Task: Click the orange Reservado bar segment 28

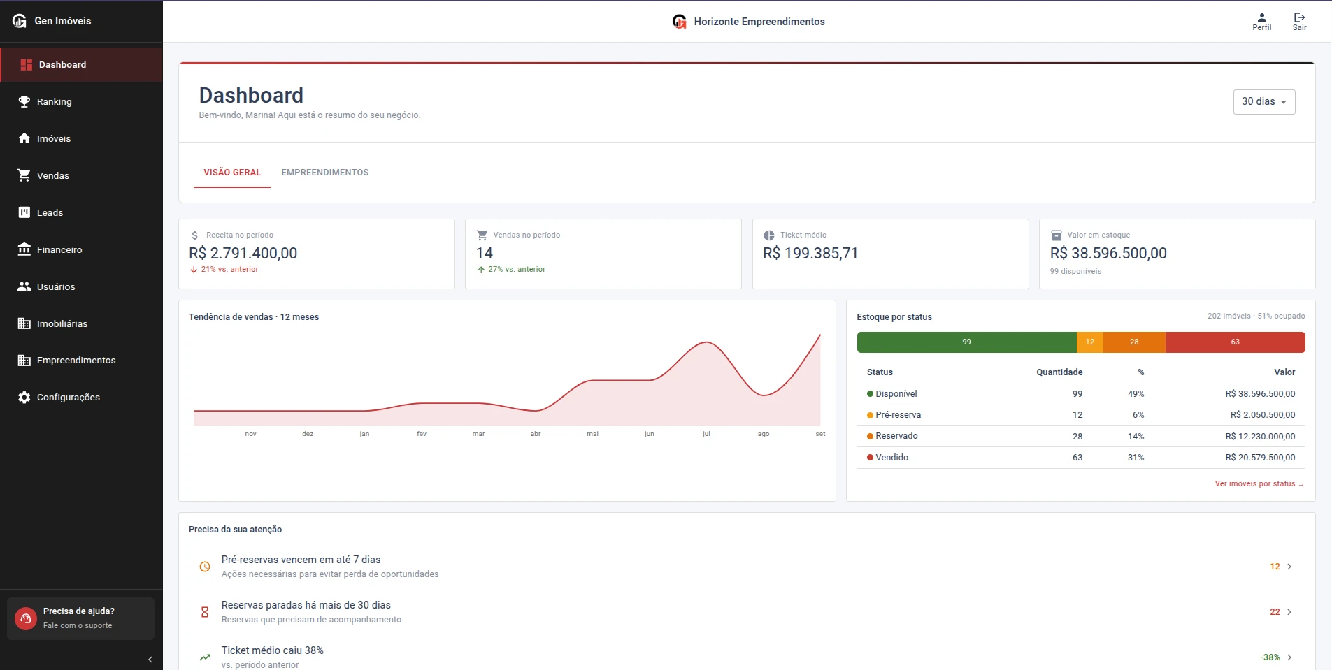Action: 1134,342
